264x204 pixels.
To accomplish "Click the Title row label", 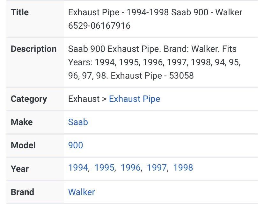I will coord(20,12).
